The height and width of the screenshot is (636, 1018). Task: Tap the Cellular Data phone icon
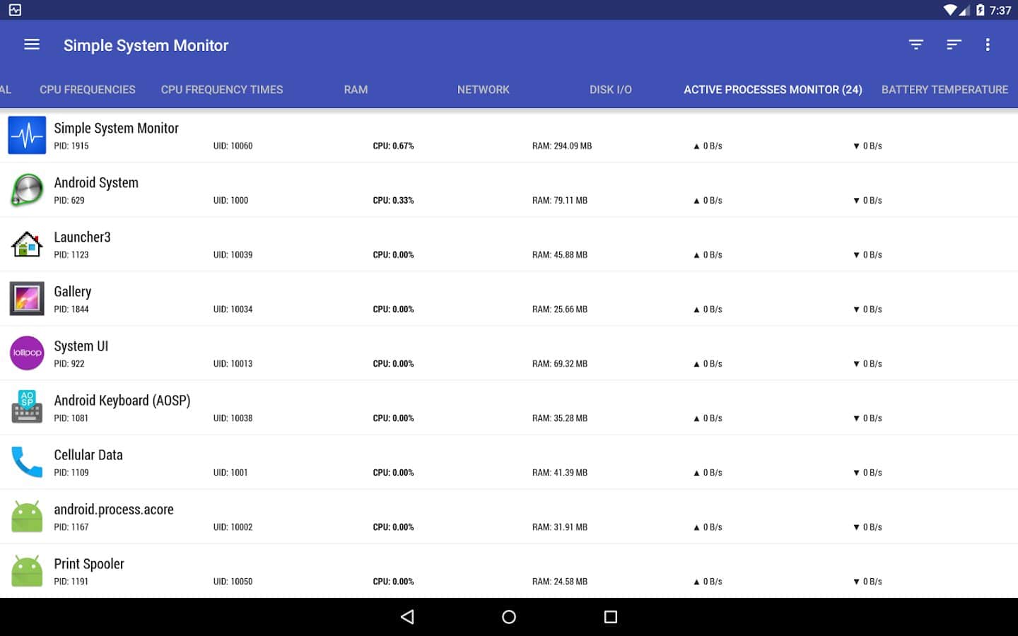(27, 461)
